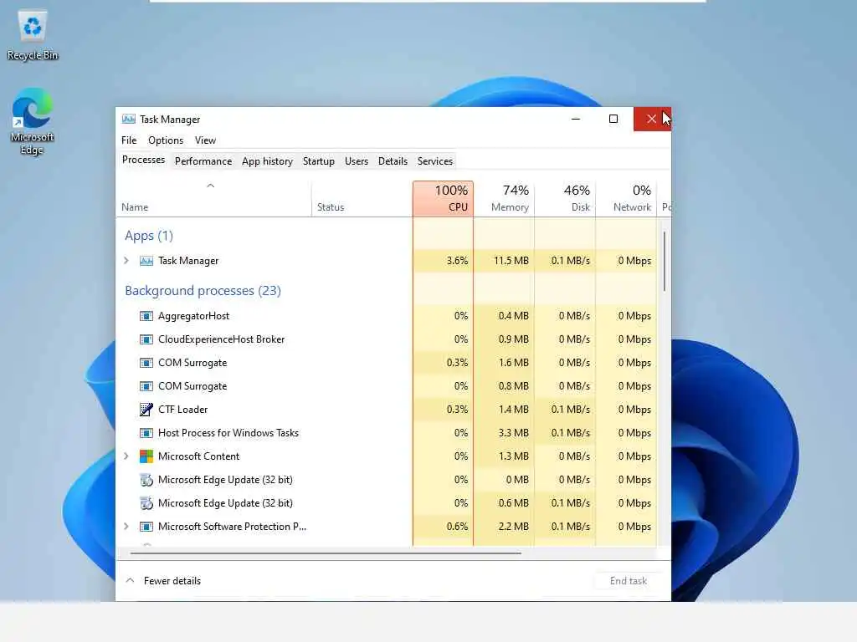Switch to the Details tab
The height and width of the screenshot is (642, 857).
point(393,161)
